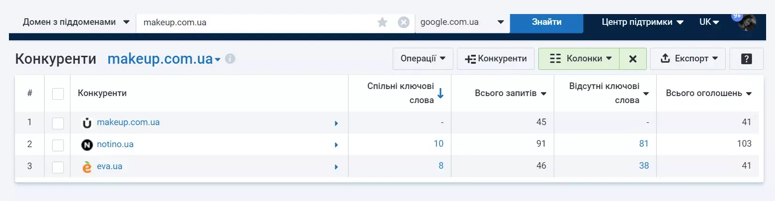This screenshot has width=775, height=201.
Task: Click the Конкуренти page heading
Action: click(55, 59)
